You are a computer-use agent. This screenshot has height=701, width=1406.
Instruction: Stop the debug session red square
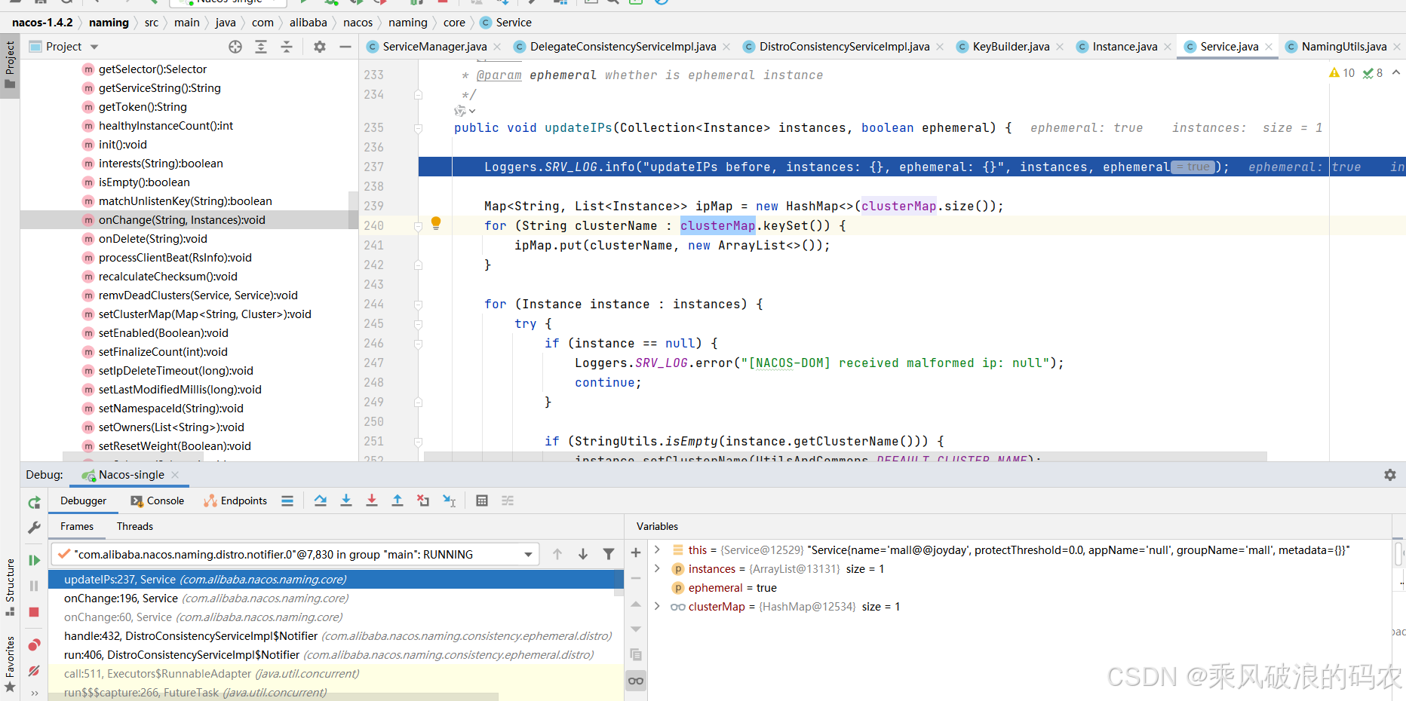tap(34, 612)
